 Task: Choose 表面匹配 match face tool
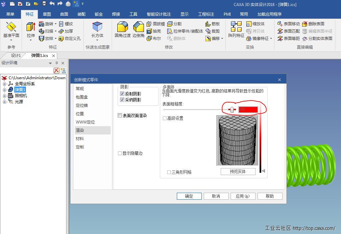click(x=288, y=31)
